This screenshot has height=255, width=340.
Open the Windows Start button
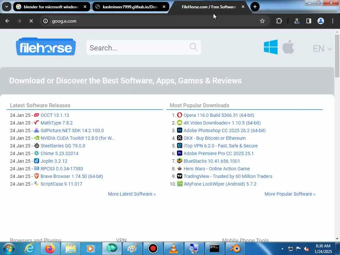(9, 248)
